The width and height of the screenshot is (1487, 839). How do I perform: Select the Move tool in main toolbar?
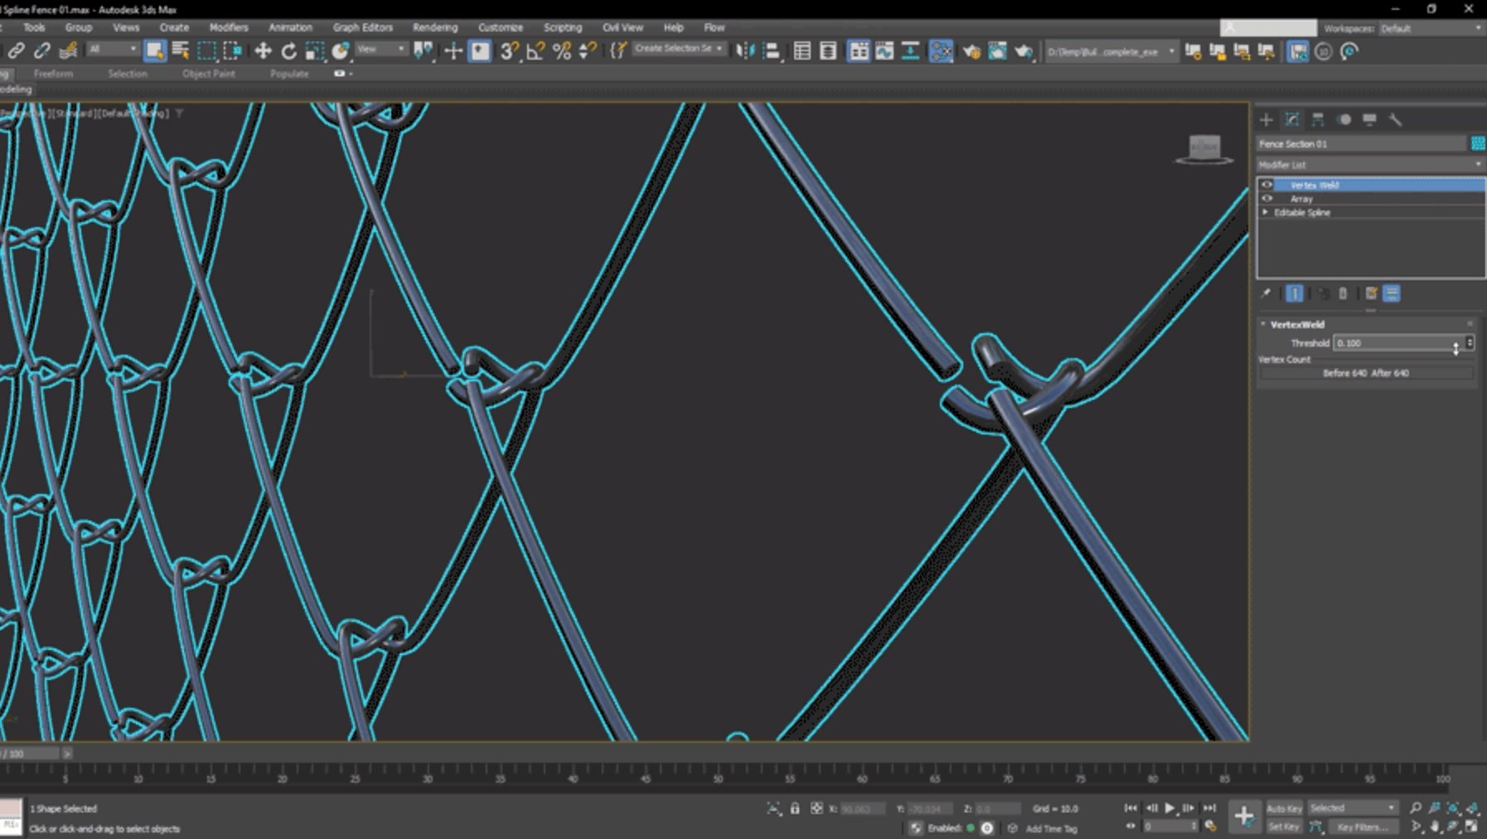click(263, 51)
